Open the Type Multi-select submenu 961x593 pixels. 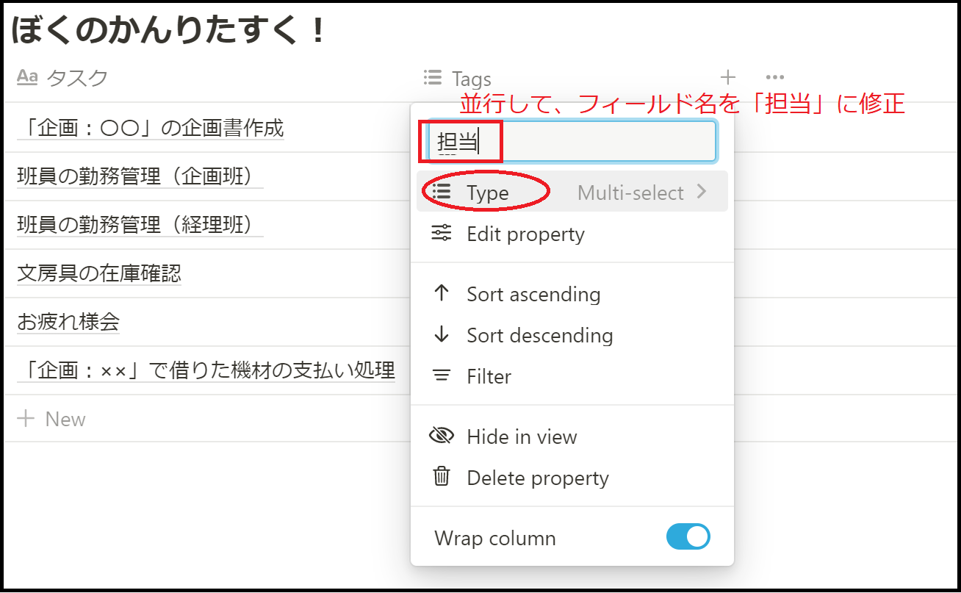(x=572, y=192)
